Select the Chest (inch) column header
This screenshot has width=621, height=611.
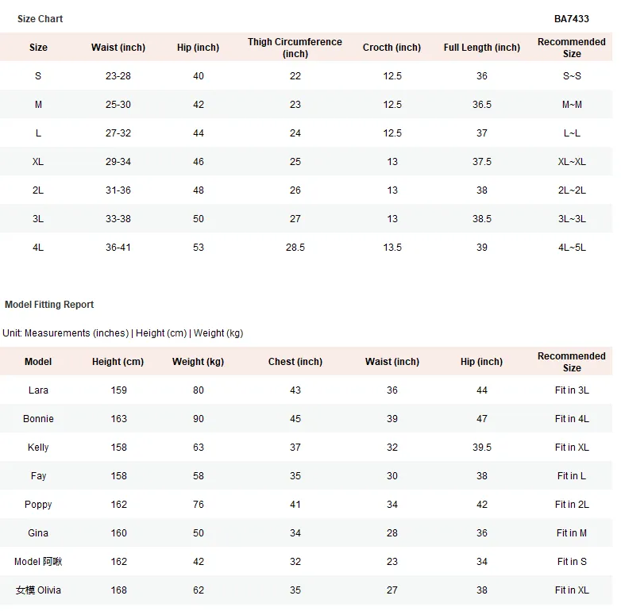295,362
